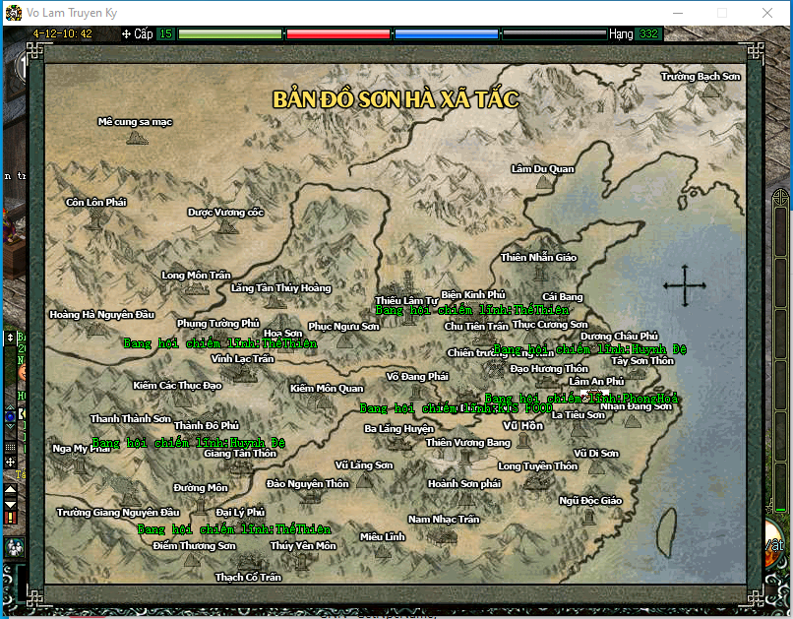
Task: Select the La Tiêu Sơn label
Action: tap(579, 414)
